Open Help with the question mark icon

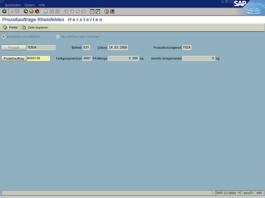(107, 11)
